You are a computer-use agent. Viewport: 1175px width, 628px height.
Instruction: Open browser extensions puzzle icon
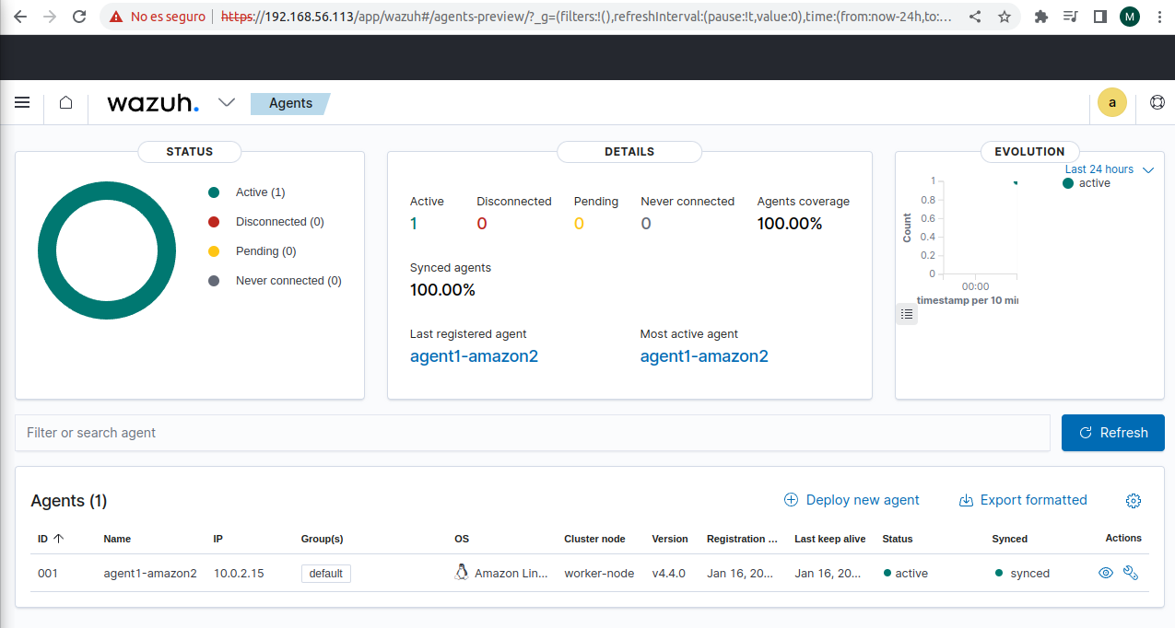1041,17
